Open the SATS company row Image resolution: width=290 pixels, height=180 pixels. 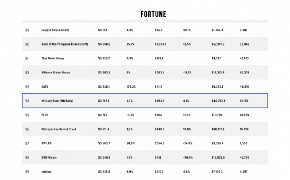(x=46, y=87)
